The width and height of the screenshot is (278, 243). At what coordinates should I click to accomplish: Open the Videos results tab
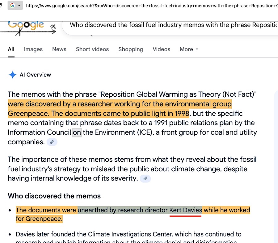pos(161,49)
